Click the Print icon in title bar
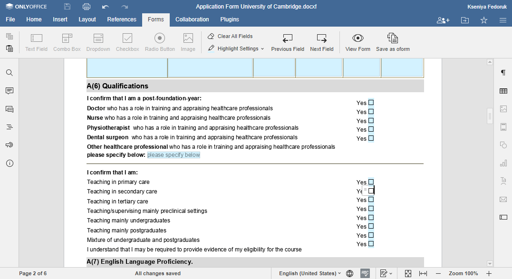The height and width of the screenshot is (279, 512). 86,7
